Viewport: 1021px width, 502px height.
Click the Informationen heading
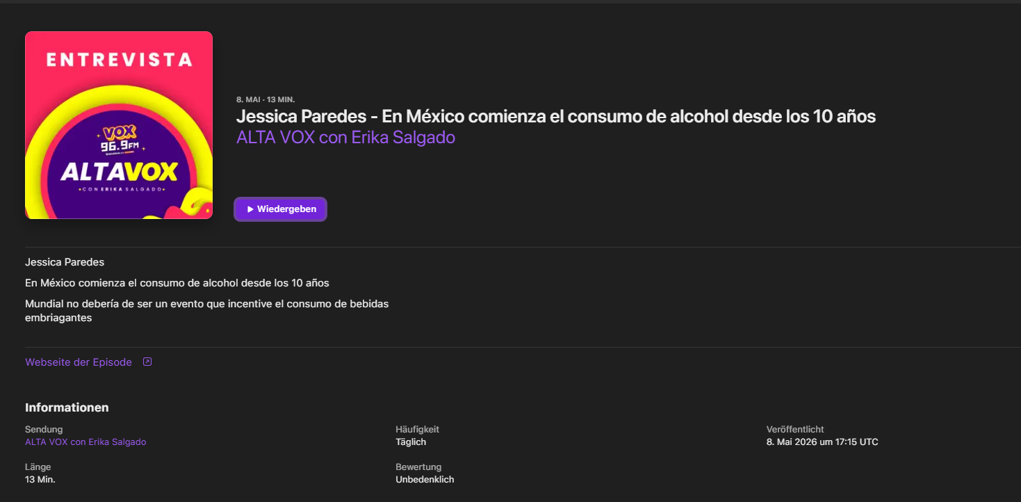click(x=67, y=407)
